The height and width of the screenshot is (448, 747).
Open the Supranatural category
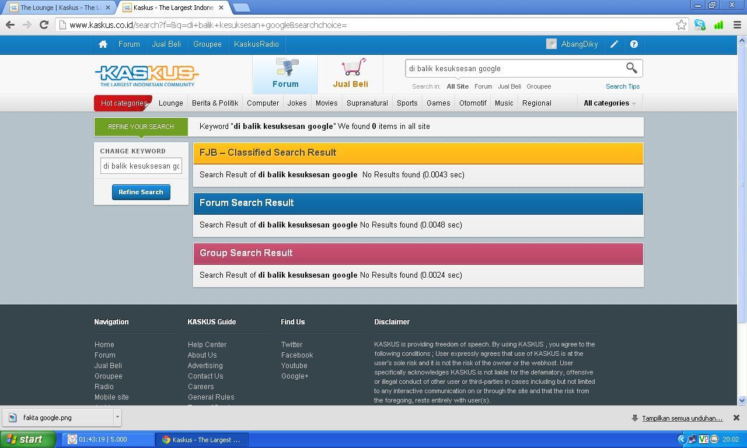[x=367, y=103]
